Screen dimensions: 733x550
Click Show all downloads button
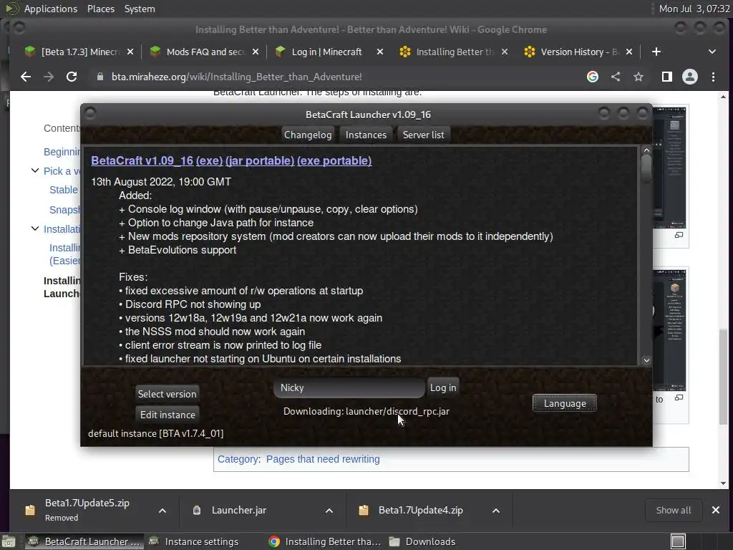pos(674,510)
